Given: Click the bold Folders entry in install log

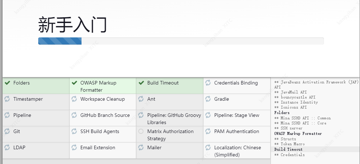Looking at the screenshot, I should [x=282, y=113].
